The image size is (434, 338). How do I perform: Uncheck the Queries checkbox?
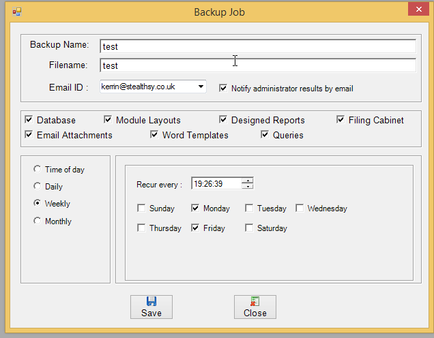tap(265, 135)
